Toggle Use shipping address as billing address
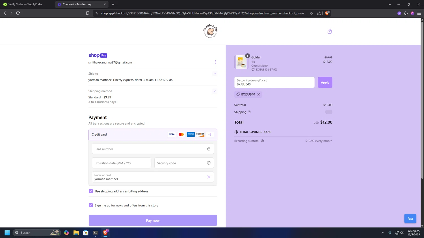Screen dimensions: 424x238 (91, 191)
